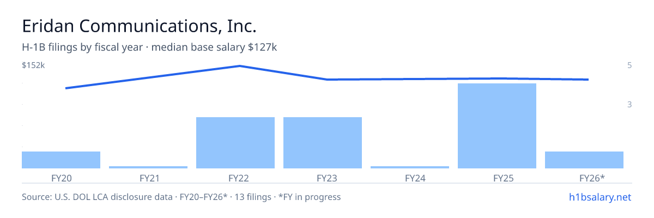Click the FY20 axis label
This screenshot has width=654, height=218.
point(61,178)
